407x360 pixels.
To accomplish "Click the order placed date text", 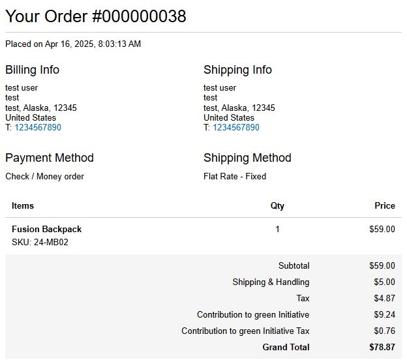I will tap(73, 44).
